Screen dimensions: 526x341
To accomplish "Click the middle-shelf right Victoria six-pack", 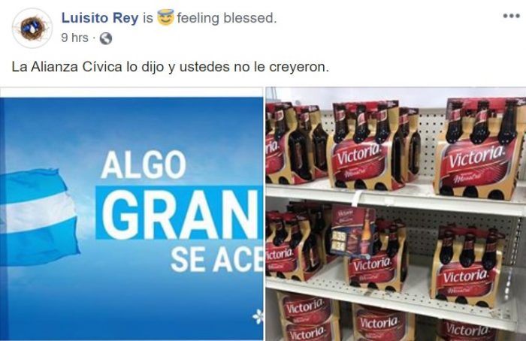I will coord(467,267).
